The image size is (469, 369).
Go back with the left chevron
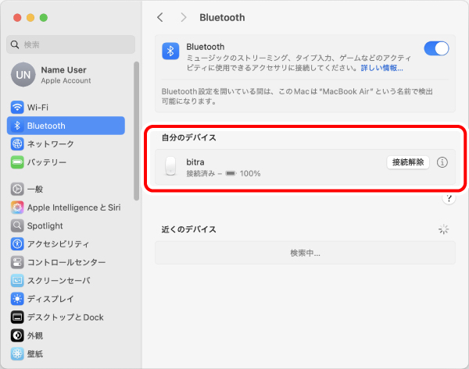(160, 17)
